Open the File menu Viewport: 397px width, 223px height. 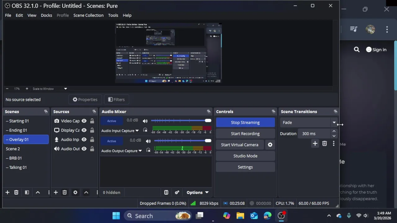(x=8, y=15)
